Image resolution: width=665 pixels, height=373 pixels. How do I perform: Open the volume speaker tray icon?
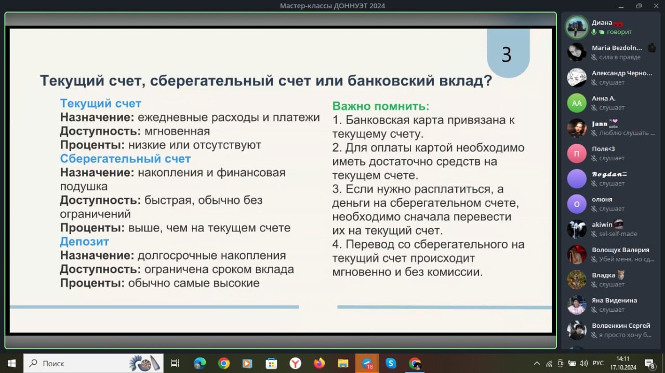[x=583, y=364]
